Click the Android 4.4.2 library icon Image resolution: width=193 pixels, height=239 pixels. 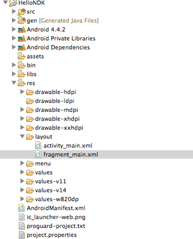(22, 30)
